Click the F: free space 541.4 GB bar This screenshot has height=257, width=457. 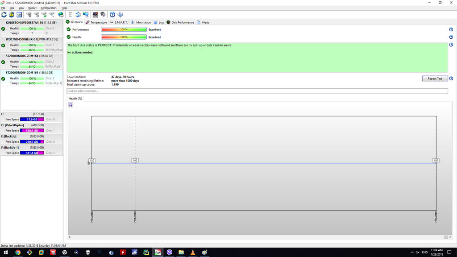coord(32,153)
